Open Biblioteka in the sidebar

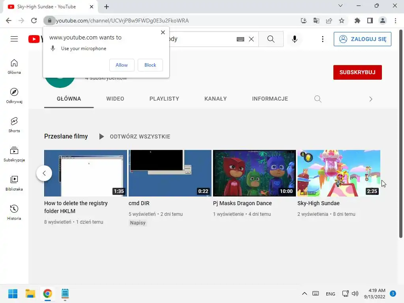click(x=14, y=183)
